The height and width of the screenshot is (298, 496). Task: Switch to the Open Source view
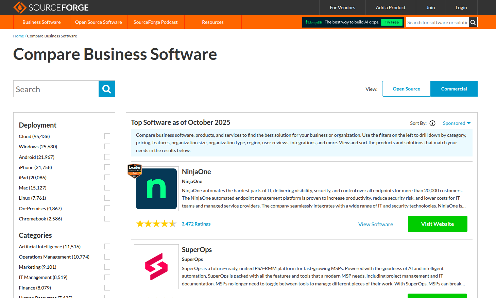click(406, 89)
